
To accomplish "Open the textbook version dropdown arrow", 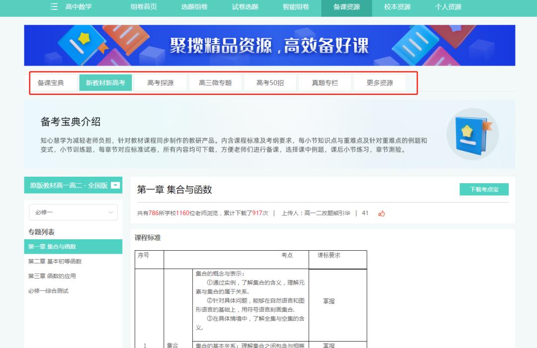I will pyautogui.click(x=115, y=185).
